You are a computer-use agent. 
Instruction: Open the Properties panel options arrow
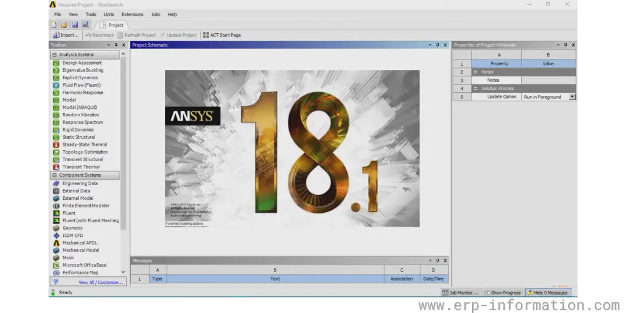coord(558,45)
